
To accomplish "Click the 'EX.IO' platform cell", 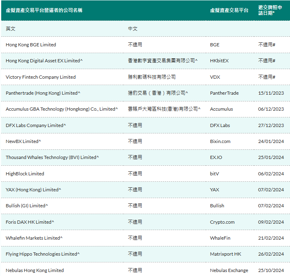I will coord(216,157).
